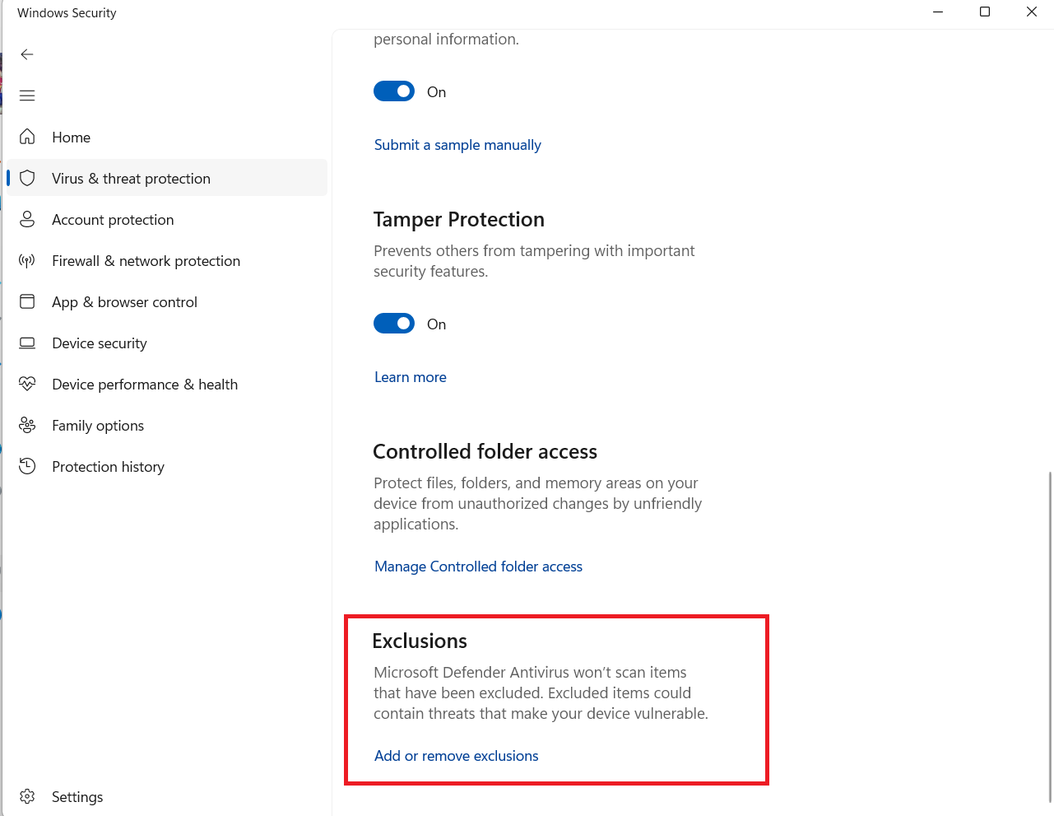Open the hamburger navigation menu
This screenshot has height=816, width=1054.
[27, 96]
